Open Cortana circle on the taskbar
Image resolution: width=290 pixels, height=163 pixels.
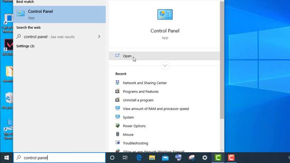112,158
